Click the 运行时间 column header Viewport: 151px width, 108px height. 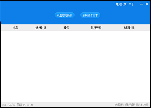pyautogui.click(x=41, y=28)
